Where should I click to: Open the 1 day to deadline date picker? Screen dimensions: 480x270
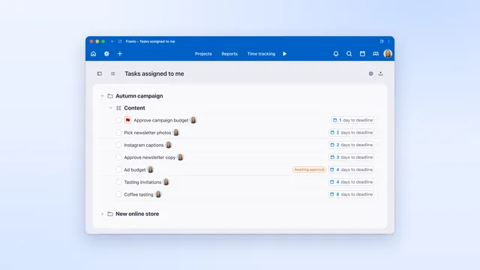tap(352, 120)
